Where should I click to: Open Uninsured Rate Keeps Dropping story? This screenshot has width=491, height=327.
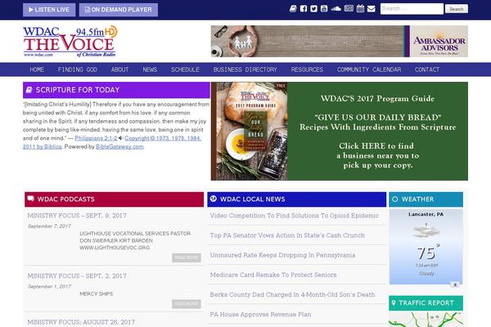click(x=282, y=255)
